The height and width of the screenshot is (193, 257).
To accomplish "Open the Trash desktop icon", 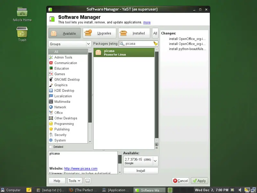I will (x=22, y=34).
